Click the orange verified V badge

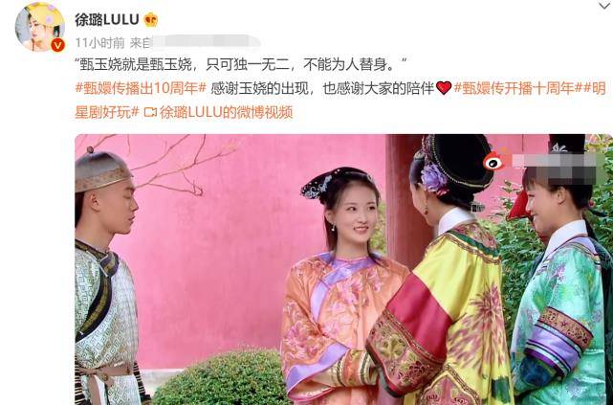coord(58,45)
